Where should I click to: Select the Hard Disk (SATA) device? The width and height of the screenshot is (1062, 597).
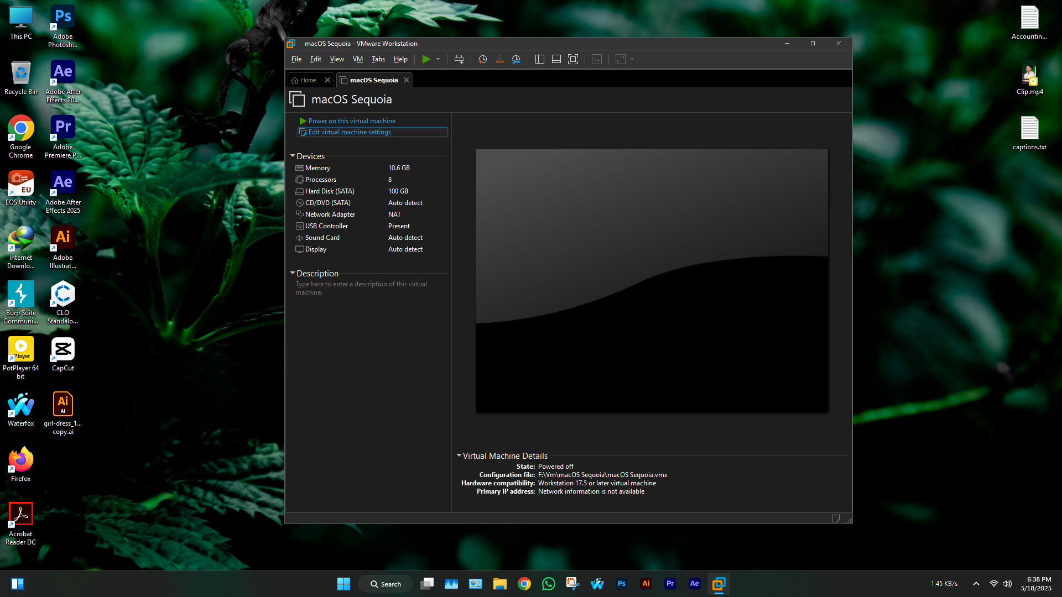coord(329,191)
